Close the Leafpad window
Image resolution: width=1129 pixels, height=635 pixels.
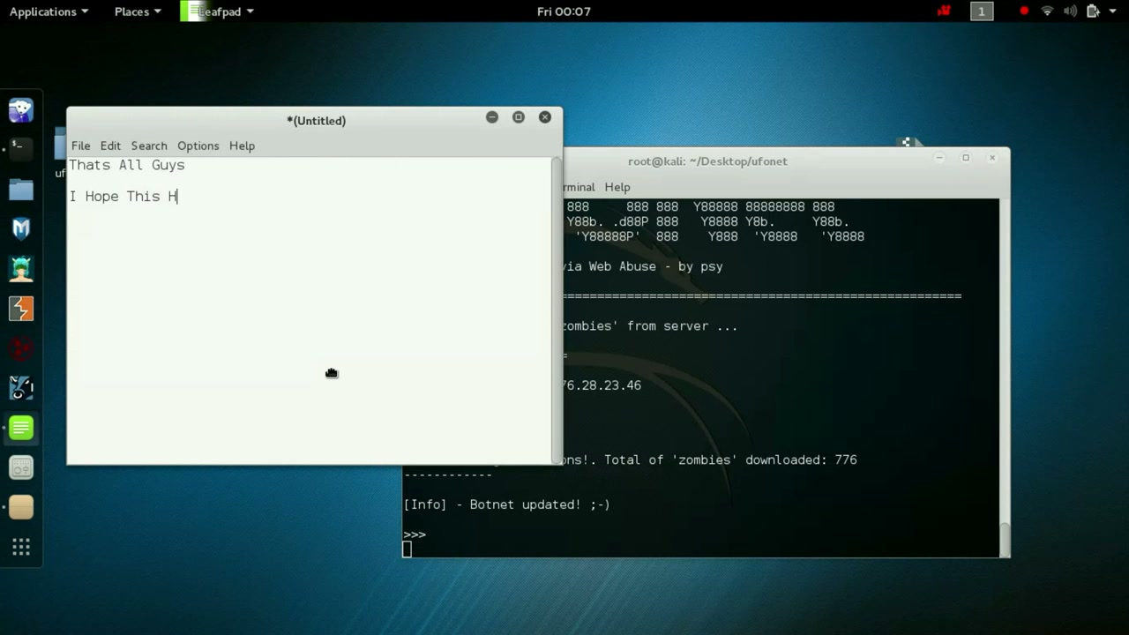click(x=545, y=117)
